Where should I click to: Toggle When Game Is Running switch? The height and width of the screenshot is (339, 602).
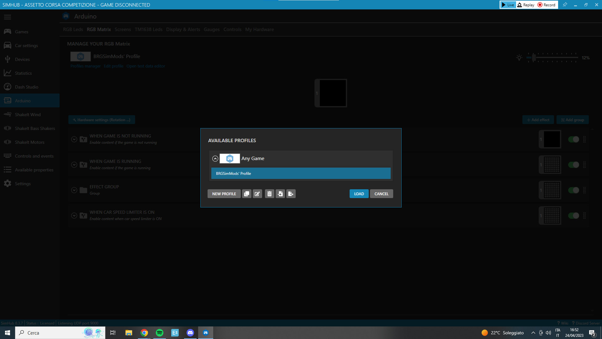573,165
